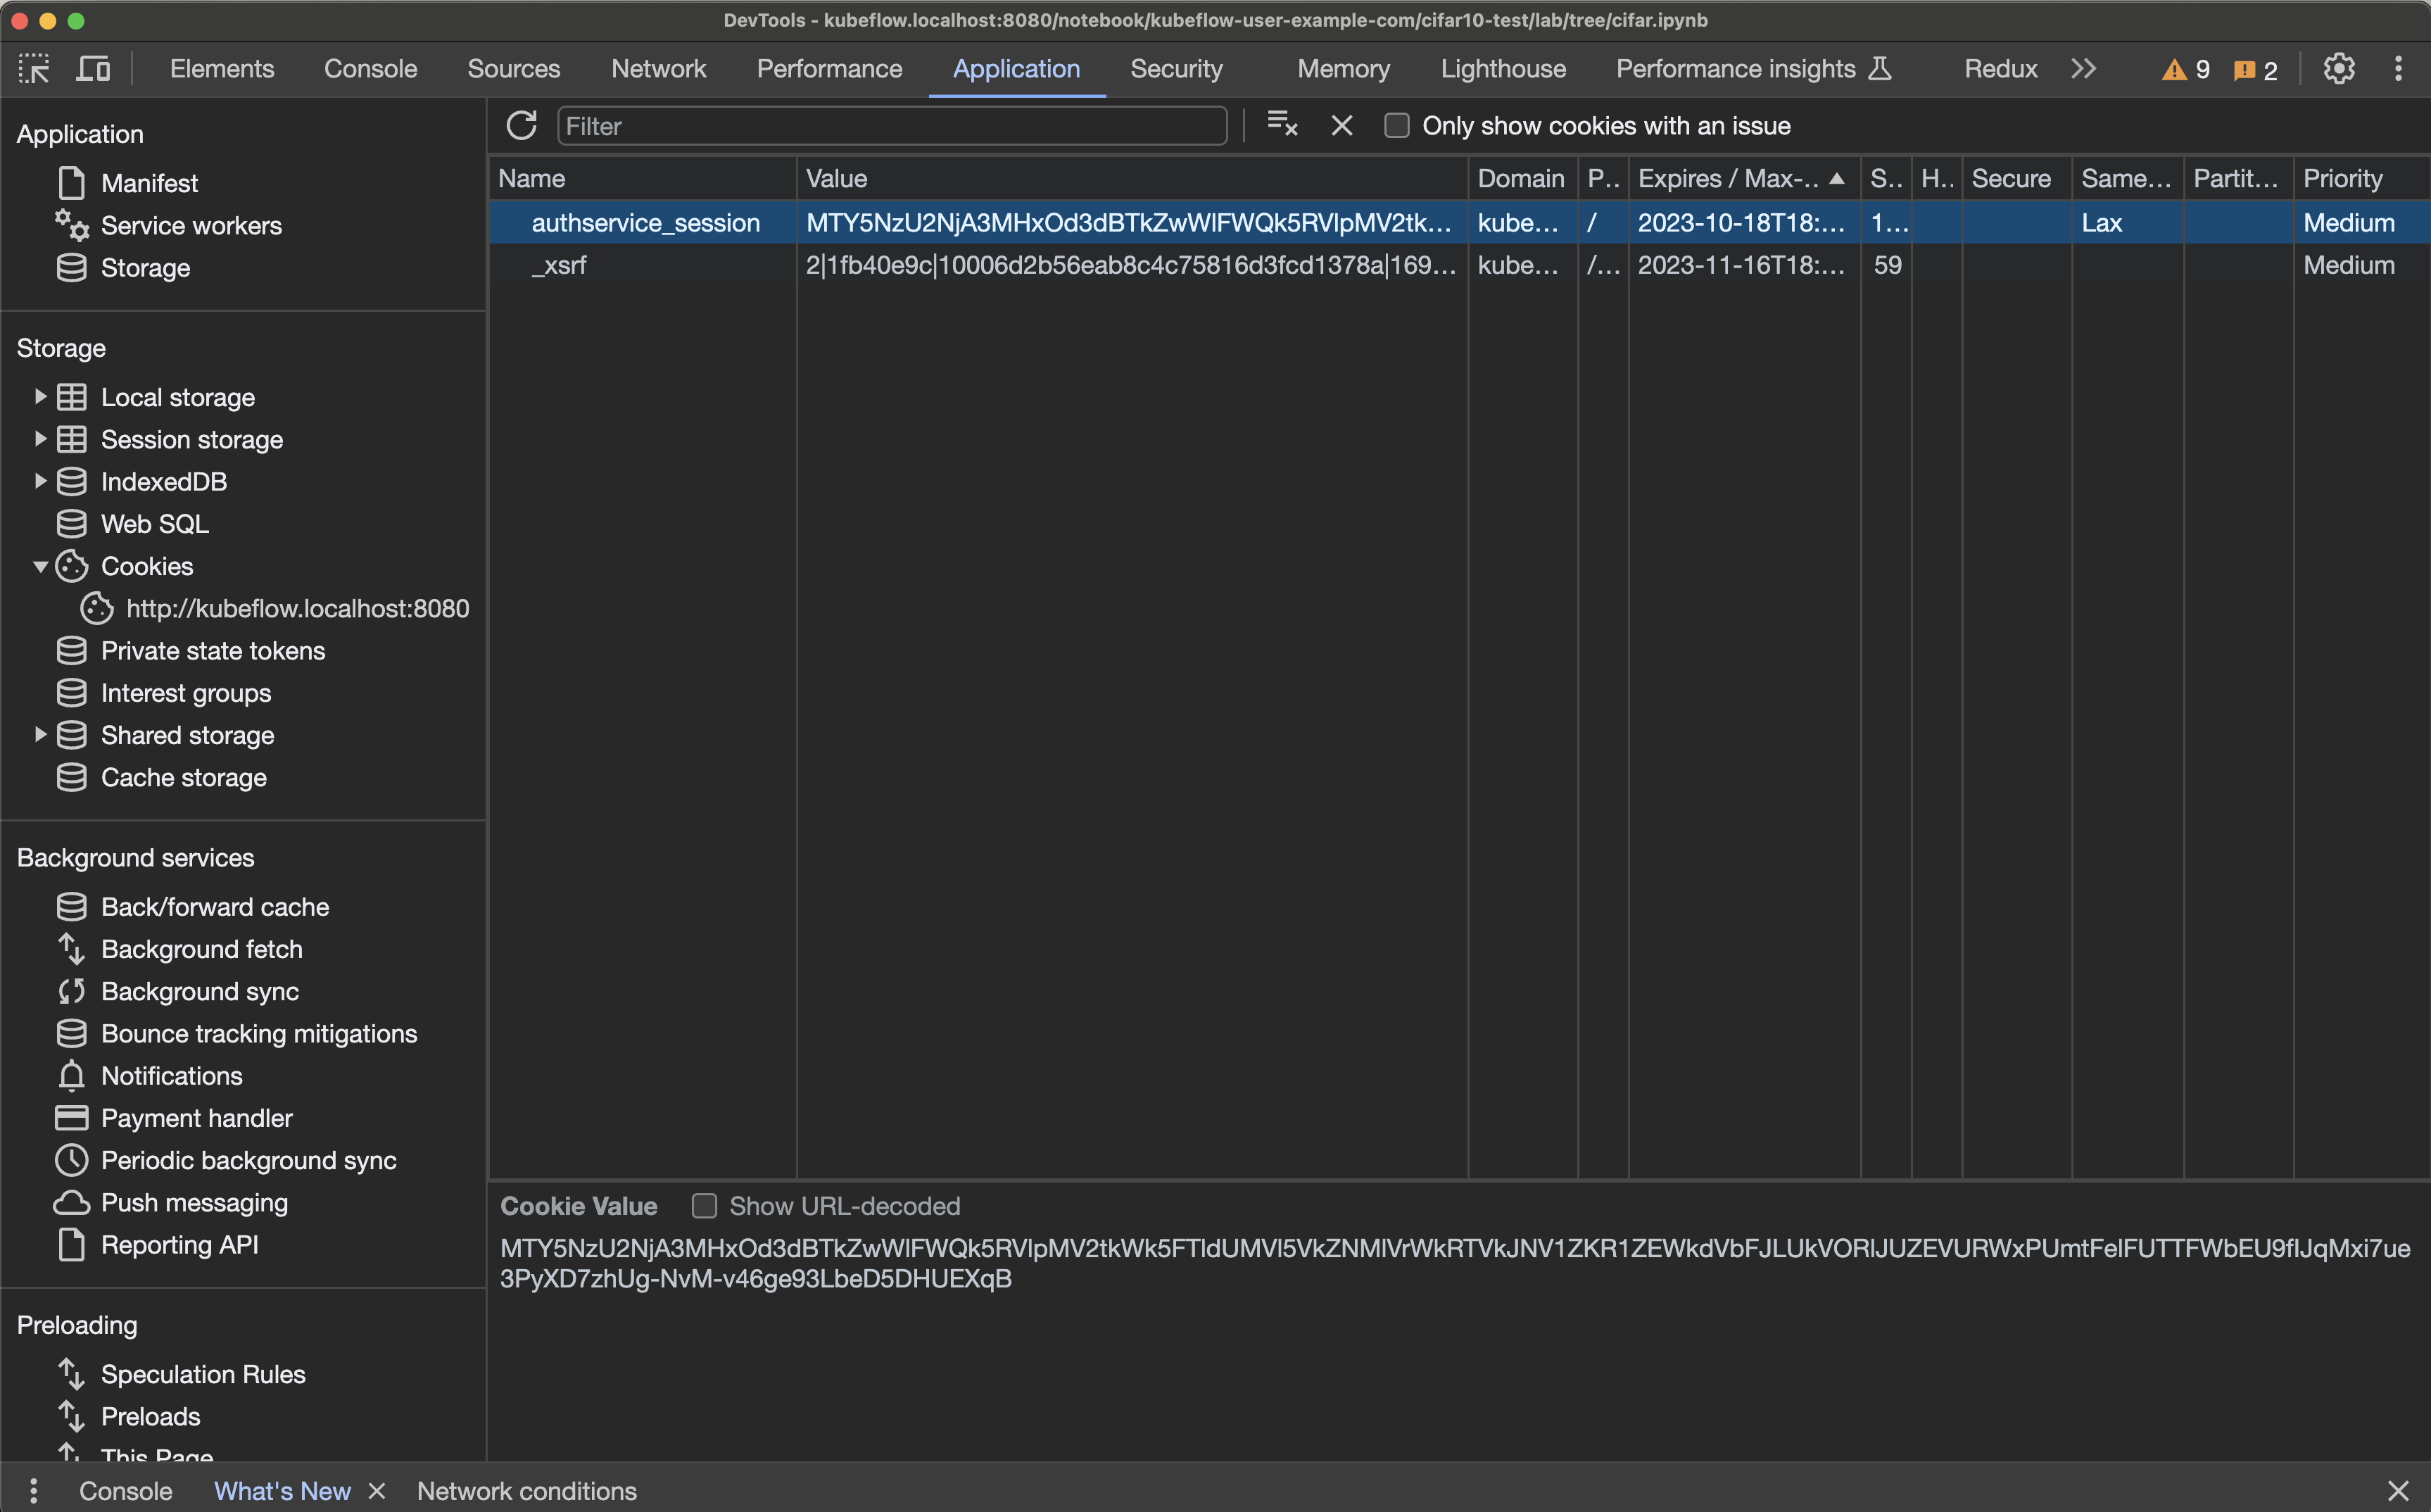Toggle the device toolbar icon
The height and width of the screenshot is (1512, 2431).
pyautogui.click(x=93, y=69)
